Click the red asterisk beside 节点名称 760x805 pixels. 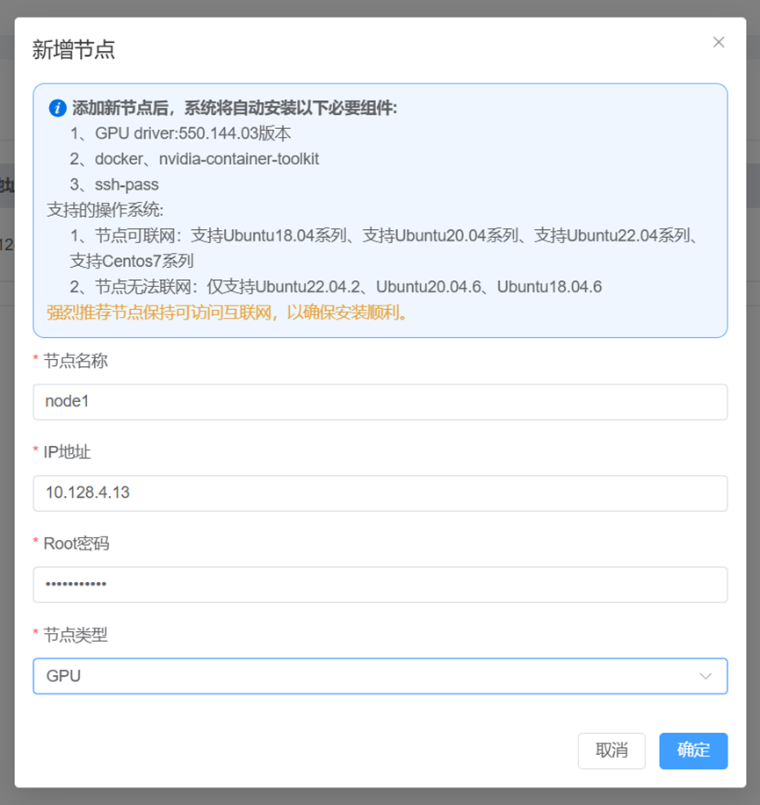[37, 361]
